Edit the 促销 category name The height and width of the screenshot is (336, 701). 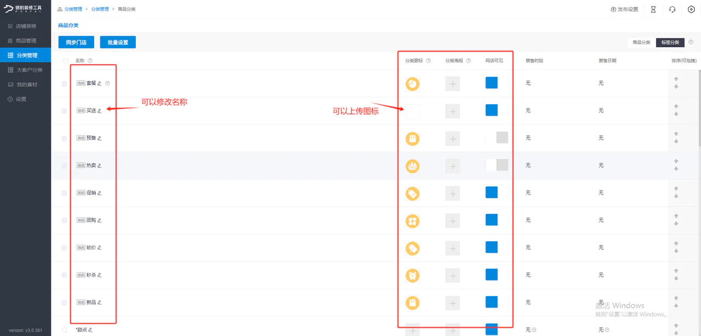coord(100,193)
